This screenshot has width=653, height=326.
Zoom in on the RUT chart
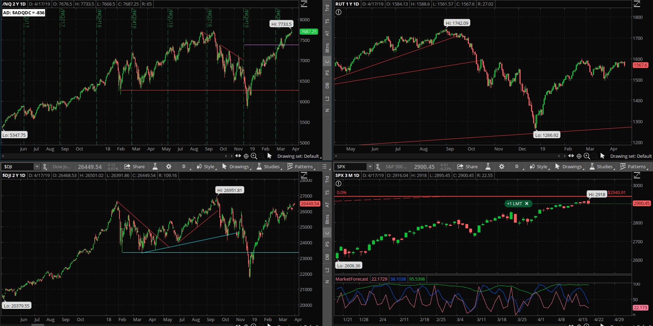point(587,156)
